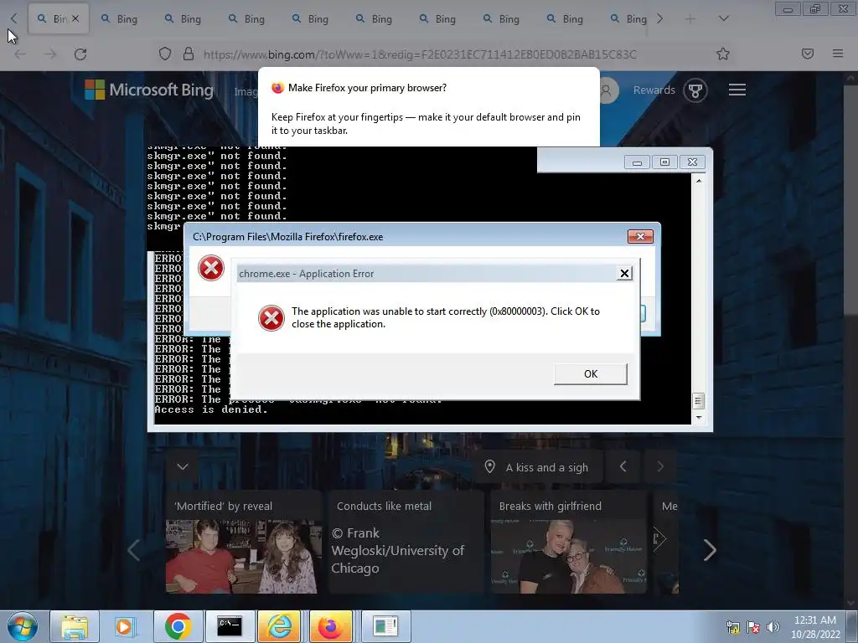Click the volume speaker tray icon
858x643 pixels.
point(773,627)
